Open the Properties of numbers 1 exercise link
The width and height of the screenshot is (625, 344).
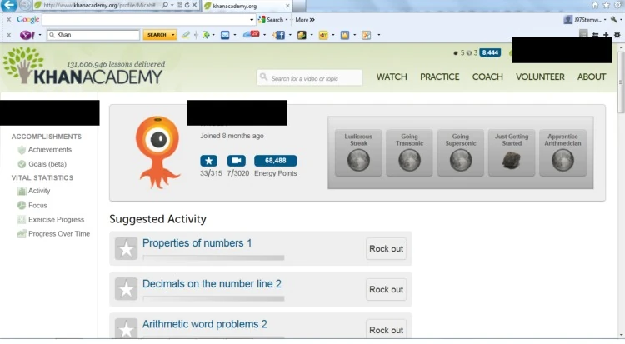tap(197, 242)
